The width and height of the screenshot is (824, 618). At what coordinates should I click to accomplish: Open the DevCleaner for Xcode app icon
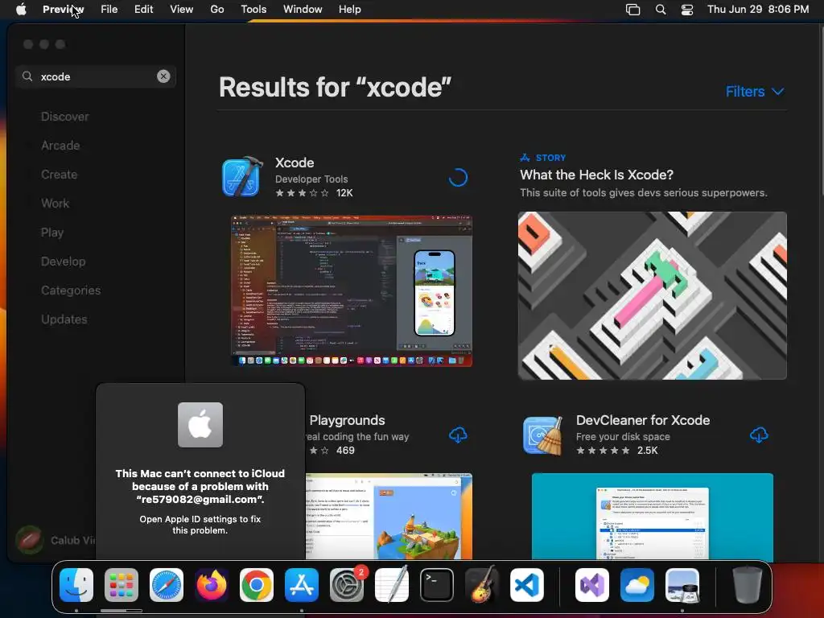tap(543, 435)
